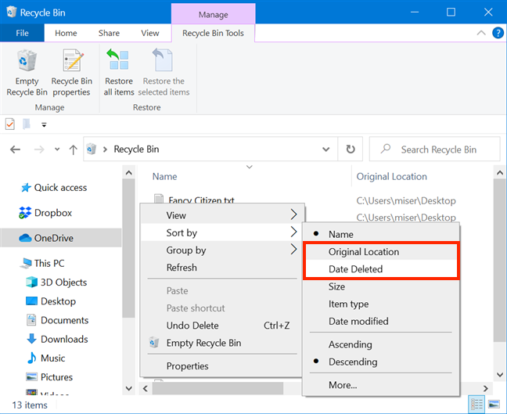Open recent locations dropdown arrow

coord(57,149)
